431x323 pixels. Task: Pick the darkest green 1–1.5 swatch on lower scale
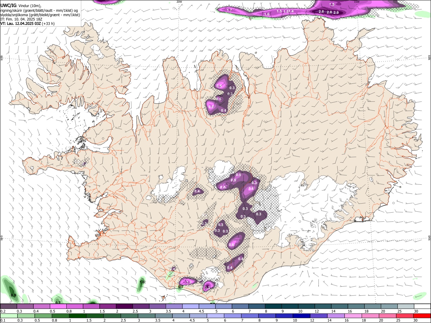tap(77, 316)
